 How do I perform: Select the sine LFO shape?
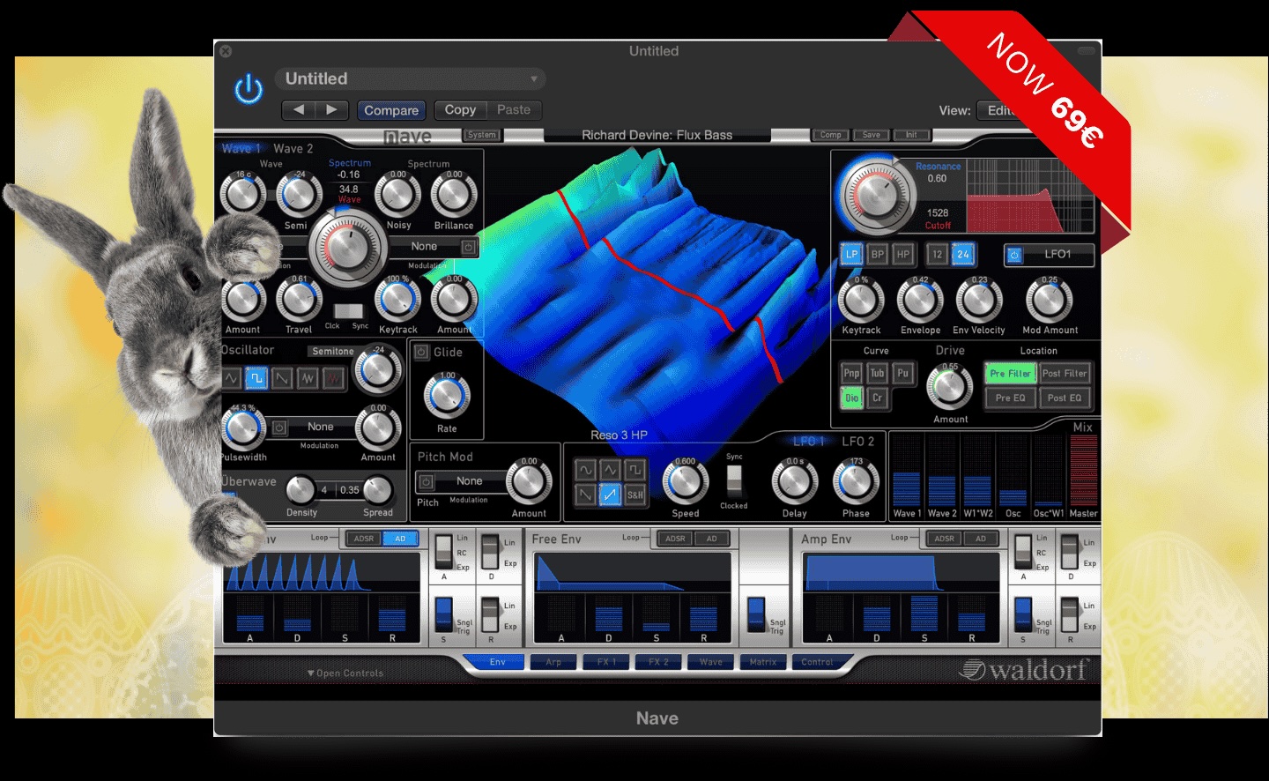click(585, 470)
